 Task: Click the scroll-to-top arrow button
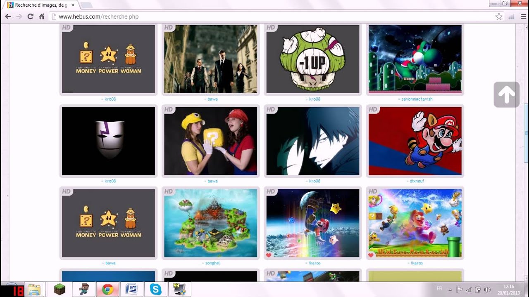tap(506, 94)
